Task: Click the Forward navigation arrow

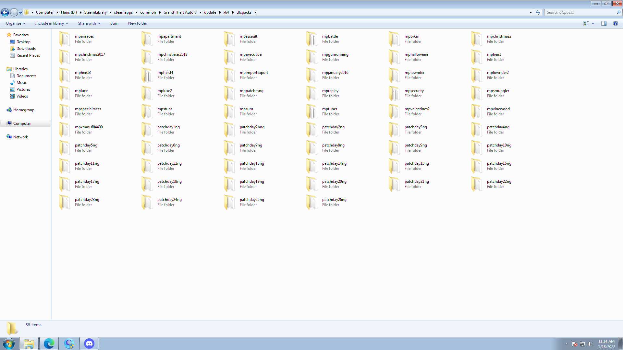Action: pos(14,12)
